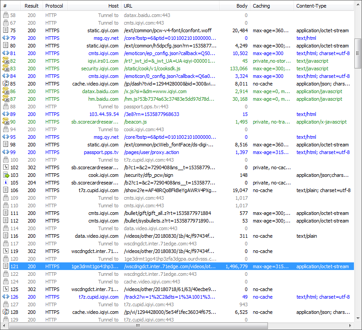Click the vertical scrollbar down arrow

[x=358, y=318]
